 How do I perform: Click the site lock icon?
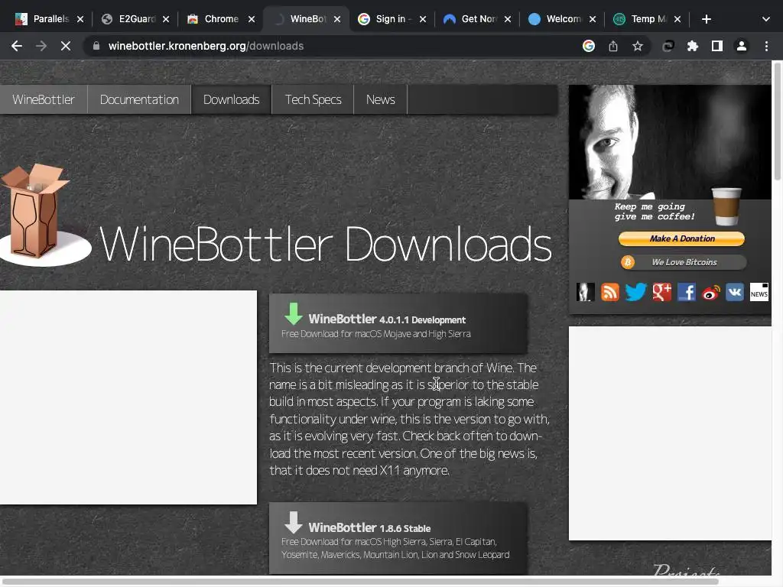(x=96, y=46)
